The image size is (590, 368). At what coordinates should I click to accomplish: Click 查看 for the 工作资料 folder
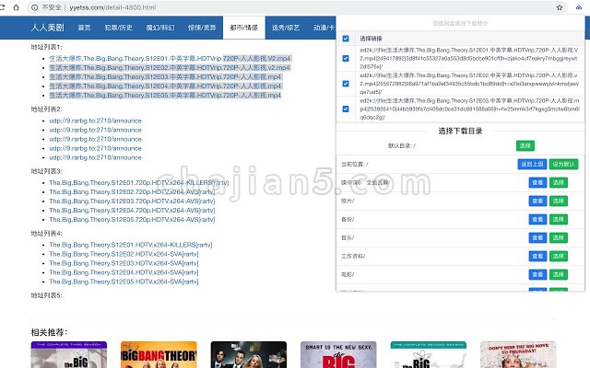coord(537,256)
